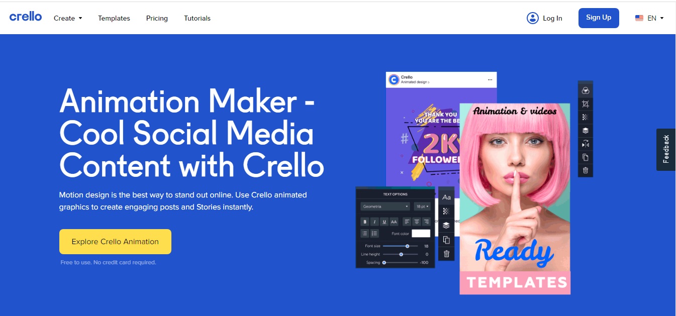Go to the Templates page

coord(114,18)
